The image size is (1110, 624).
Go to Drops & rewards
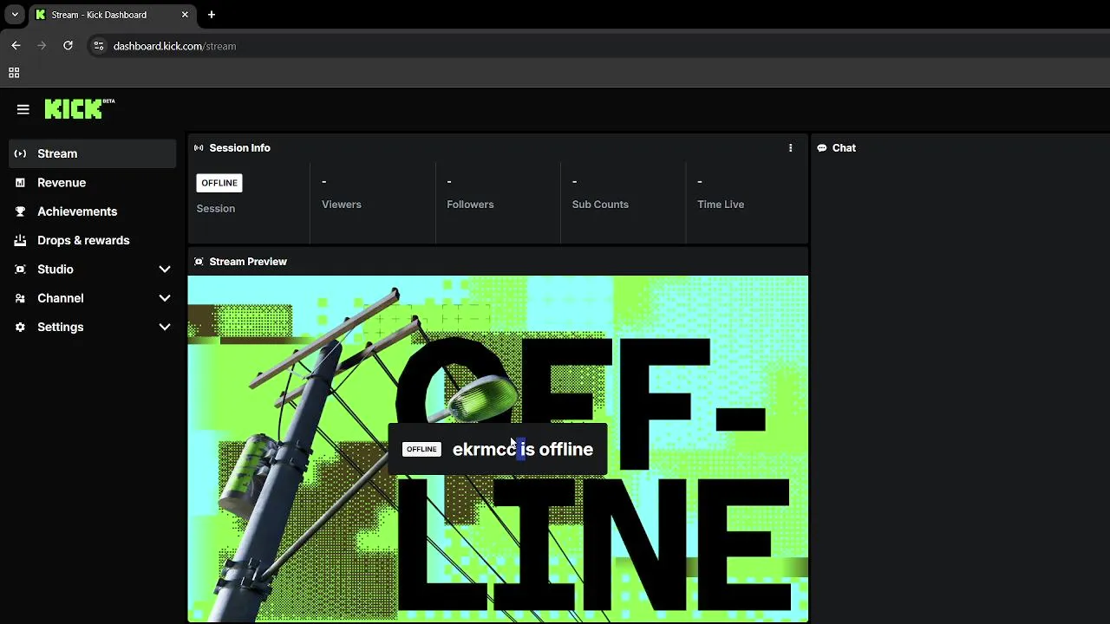tap(92, 240)
